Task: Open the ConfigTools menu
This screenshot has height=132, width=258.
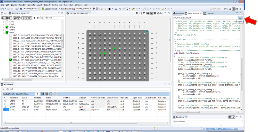Action: tap(56, 5)
